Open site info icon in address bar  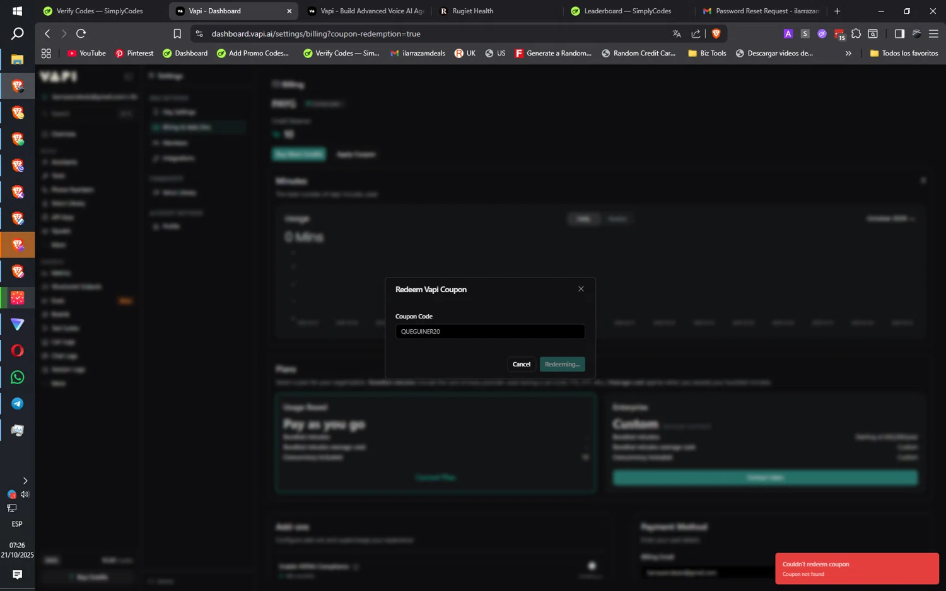pyautogui.click(x=199, y=34)
